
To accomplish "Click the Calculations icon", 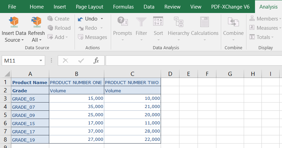I will click(204, 22).
